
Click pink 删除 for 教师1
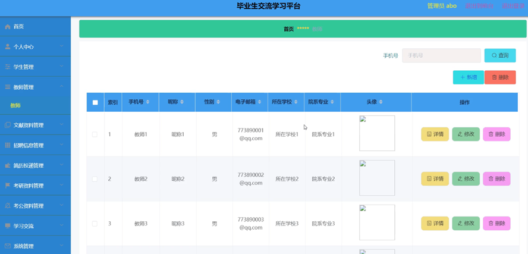pyautogui.click(x=496, y=134)
